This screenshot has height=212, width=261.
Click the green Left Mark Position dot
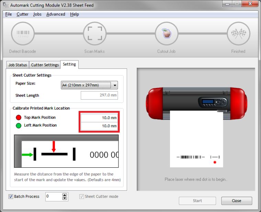pos(19,125)
